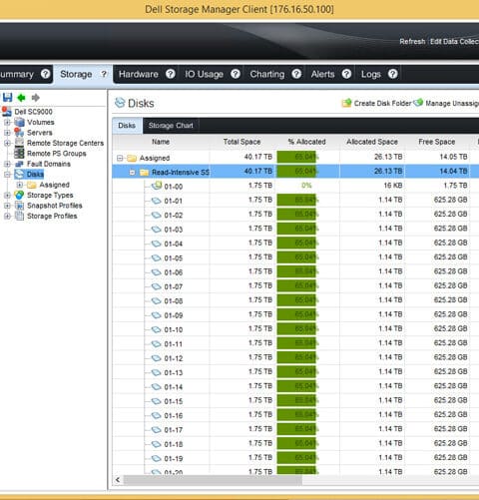The width and height of the screenshot is (479, 500).
Task: Open help icon next to Logs tab
Action: pos(393,74)
